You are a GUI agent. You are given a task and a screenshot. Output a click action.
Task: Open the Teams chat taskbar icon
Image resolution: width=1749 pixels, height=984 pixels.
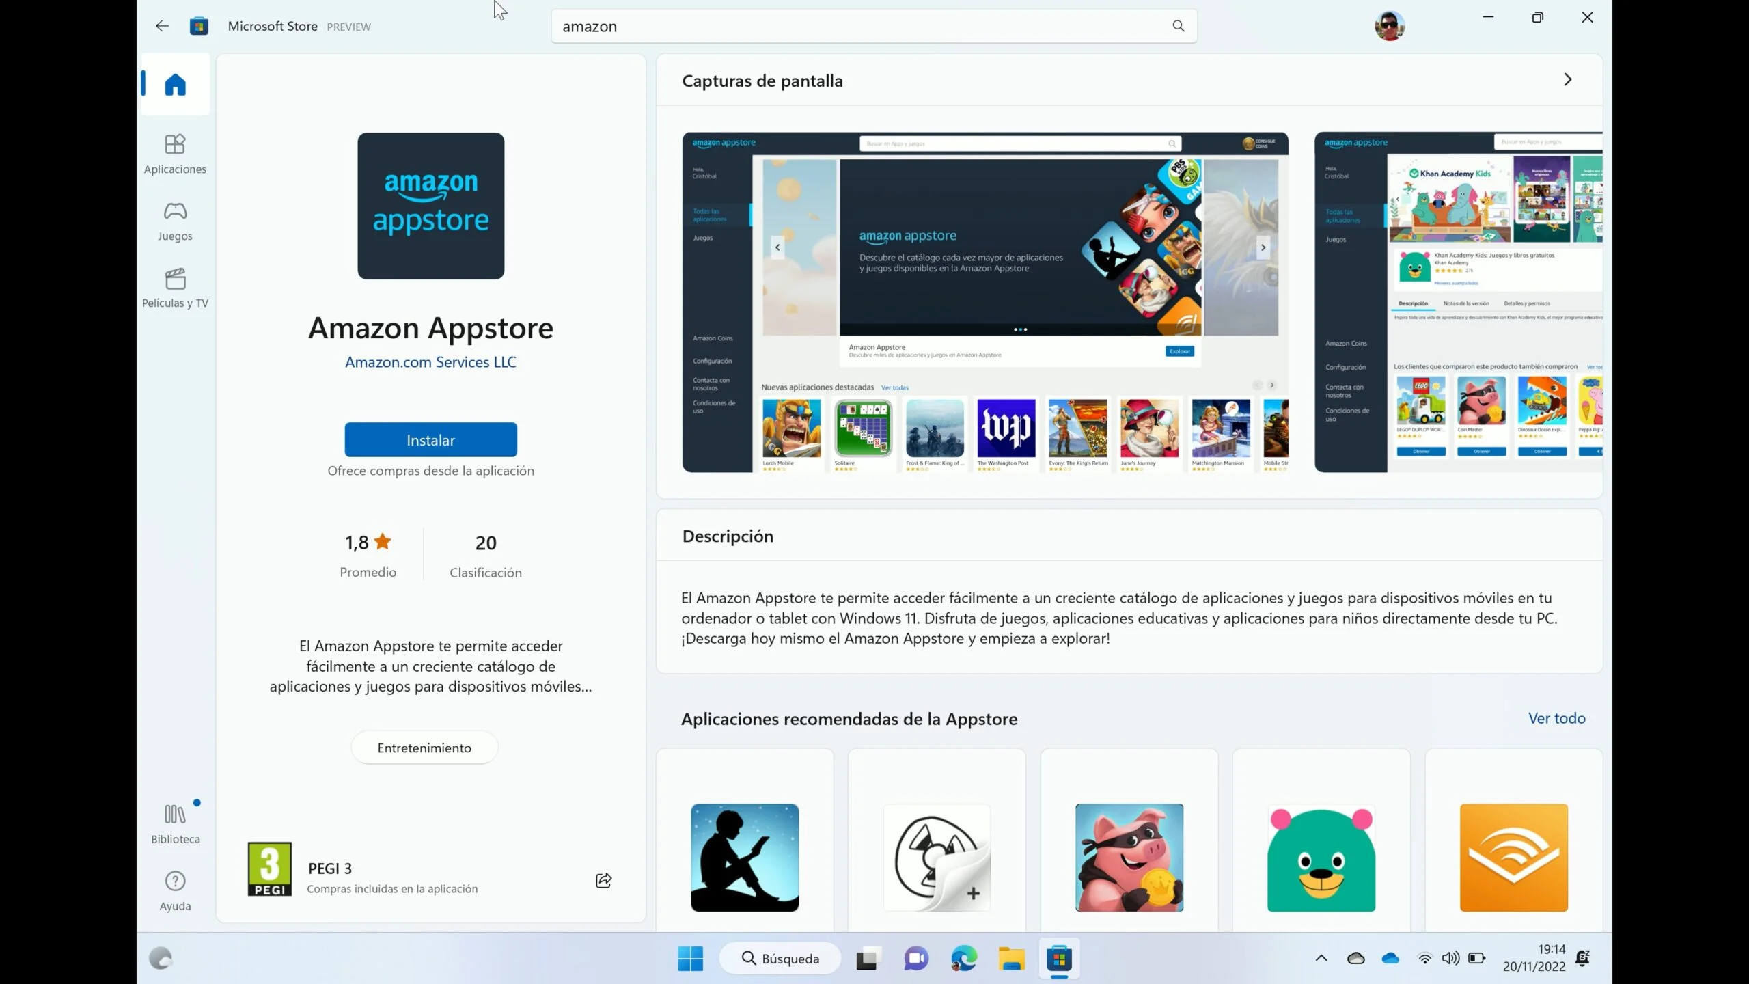click(916, 959)
